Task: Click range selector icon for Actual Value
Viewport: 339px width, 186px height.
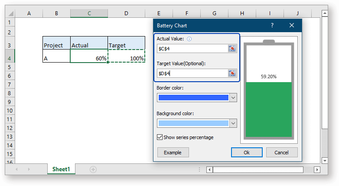Action: pyautogui.click(x=232, y=48)
